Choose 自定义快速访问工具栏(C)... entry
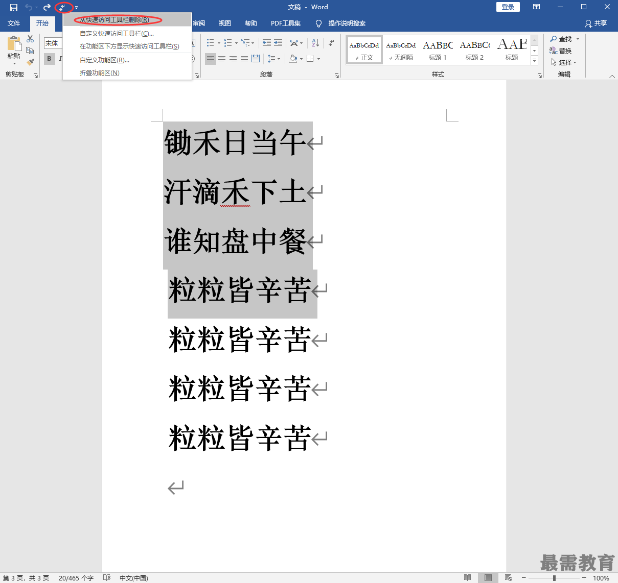Screen dimensions: 618x583 click(127, 34)
